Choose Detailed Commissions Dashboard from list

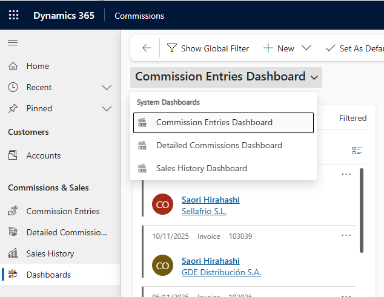click(223, 145)
